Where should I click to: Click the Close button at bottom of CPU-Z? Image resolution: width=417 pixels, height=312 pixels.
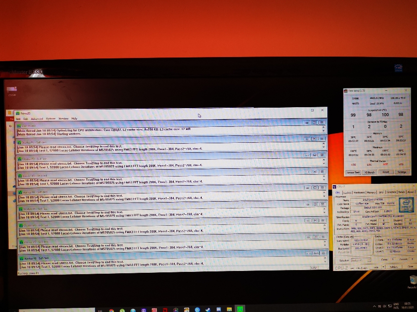coord(410,266)
